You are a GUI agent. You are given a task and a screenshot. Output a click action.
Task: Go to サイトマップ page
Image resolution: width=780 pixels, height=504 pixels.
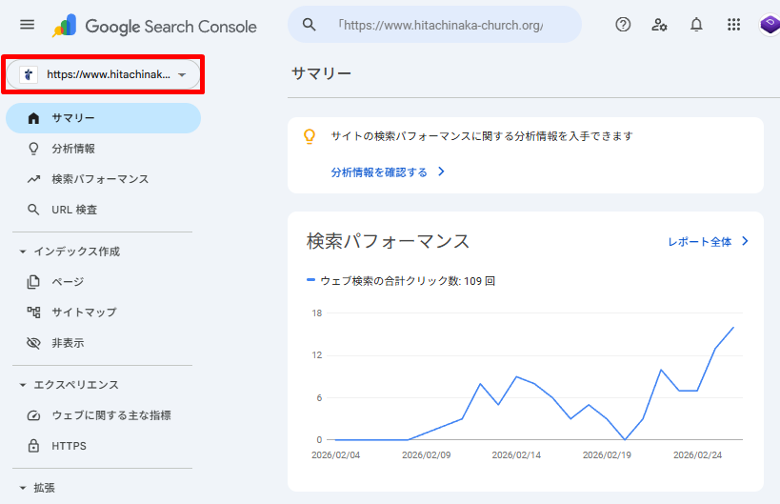click(x=84, y=312)
